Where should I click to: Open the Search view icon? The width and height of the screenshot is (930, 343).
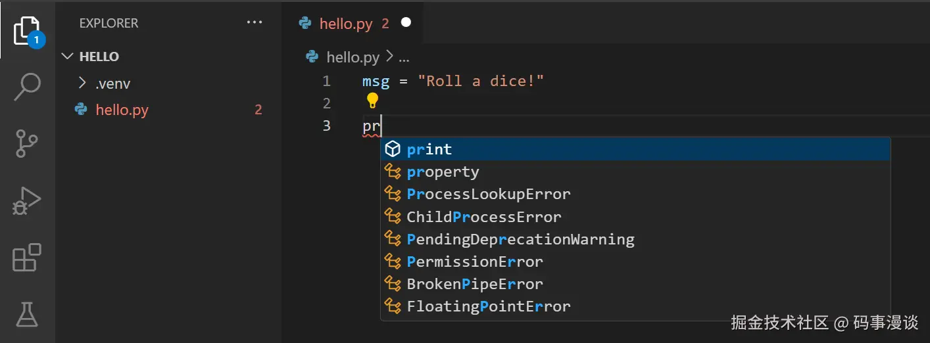pyautogui.click(x=28, y=86)
